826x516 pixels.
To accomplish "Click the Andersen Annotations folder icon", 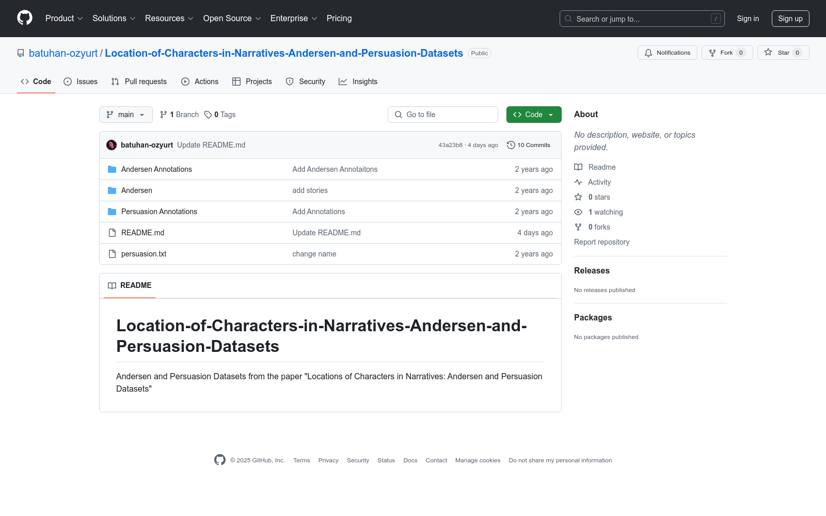I will pyautogui.click(x=112, y=169).
